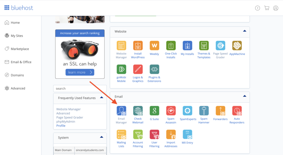Open Plugins & Extensions icon
This screenshot has width=283, height=155.
[154, 69]
